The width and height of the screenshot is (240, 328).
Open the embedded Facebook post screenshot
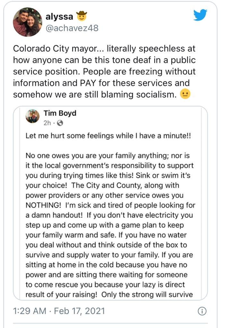coord(110,203)
